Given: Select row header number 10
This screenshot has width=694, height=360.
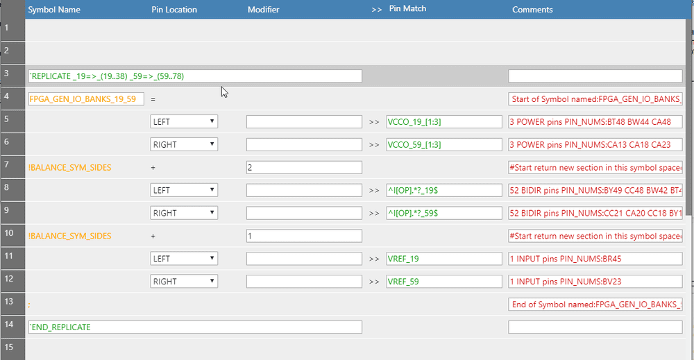Looking at the screenshot, I should click(x=12, y=236).
